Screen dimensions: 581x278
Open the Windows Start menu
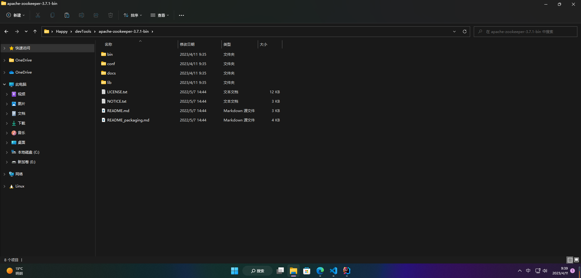pyautogui.click(x=234, y=271)
